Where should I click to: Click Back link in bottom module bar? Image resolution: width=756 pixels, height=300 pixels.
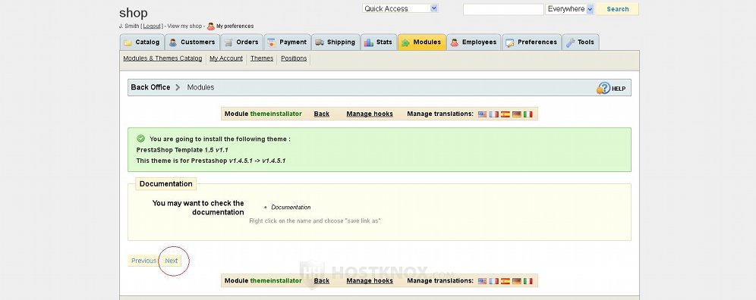[x=322, y=281]
